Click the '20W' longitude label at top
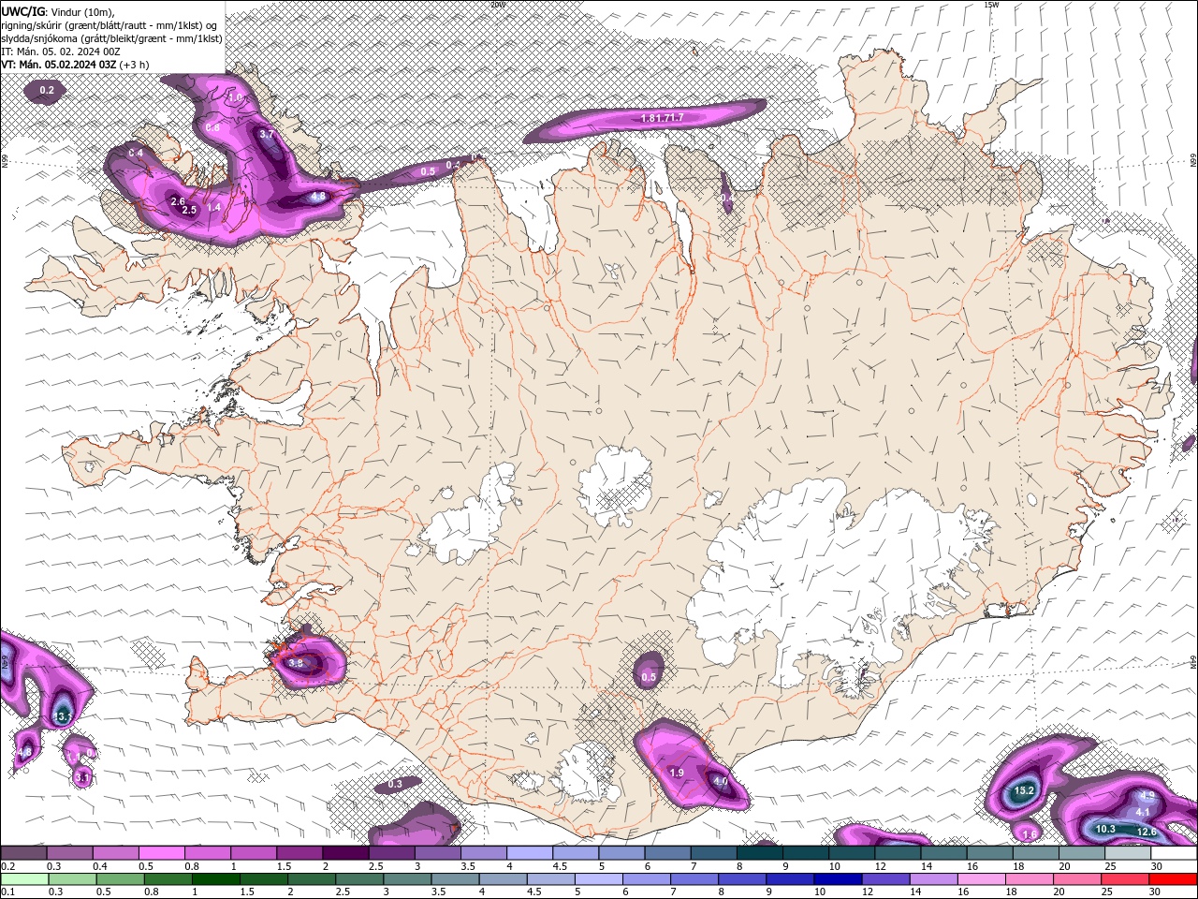The width and height of the screenshot is (1198, 899). point(498,5)
